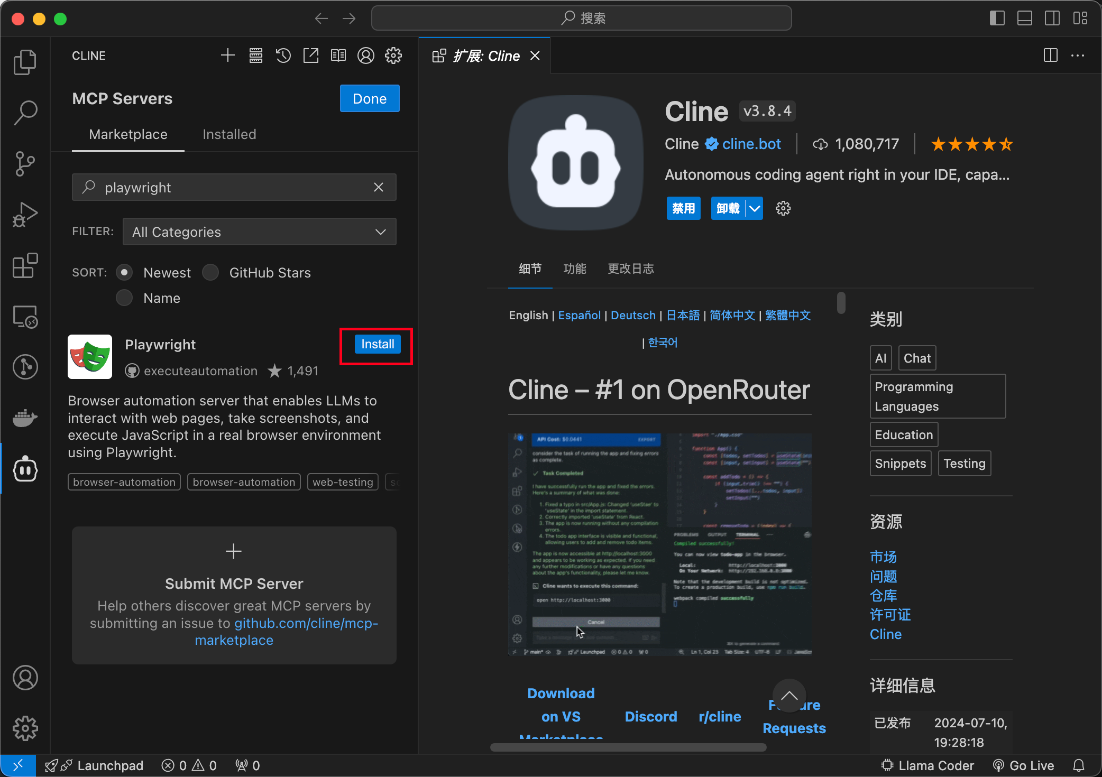Switch to Marketplace tab
The width and height of the screenshot is (1102, 777).
128,134
